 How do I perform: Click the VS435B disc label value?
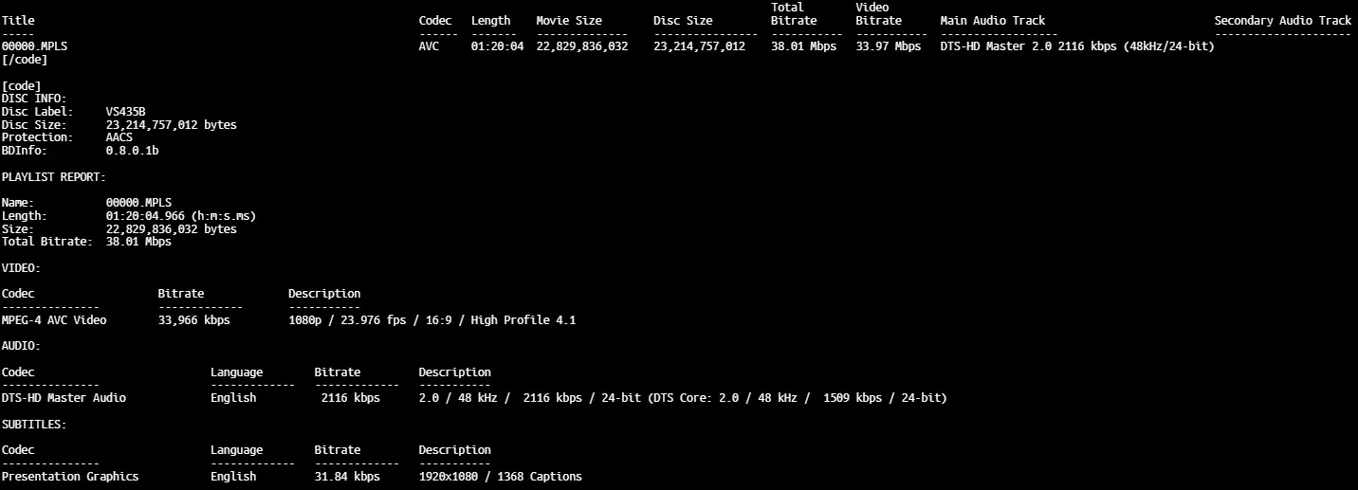pos(125,112)
